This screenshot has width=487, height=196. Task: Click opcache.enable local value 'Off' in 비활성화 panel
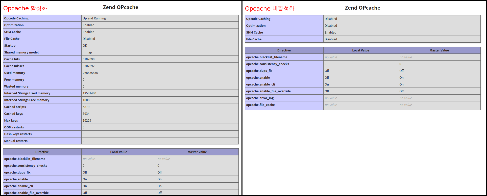327,77
